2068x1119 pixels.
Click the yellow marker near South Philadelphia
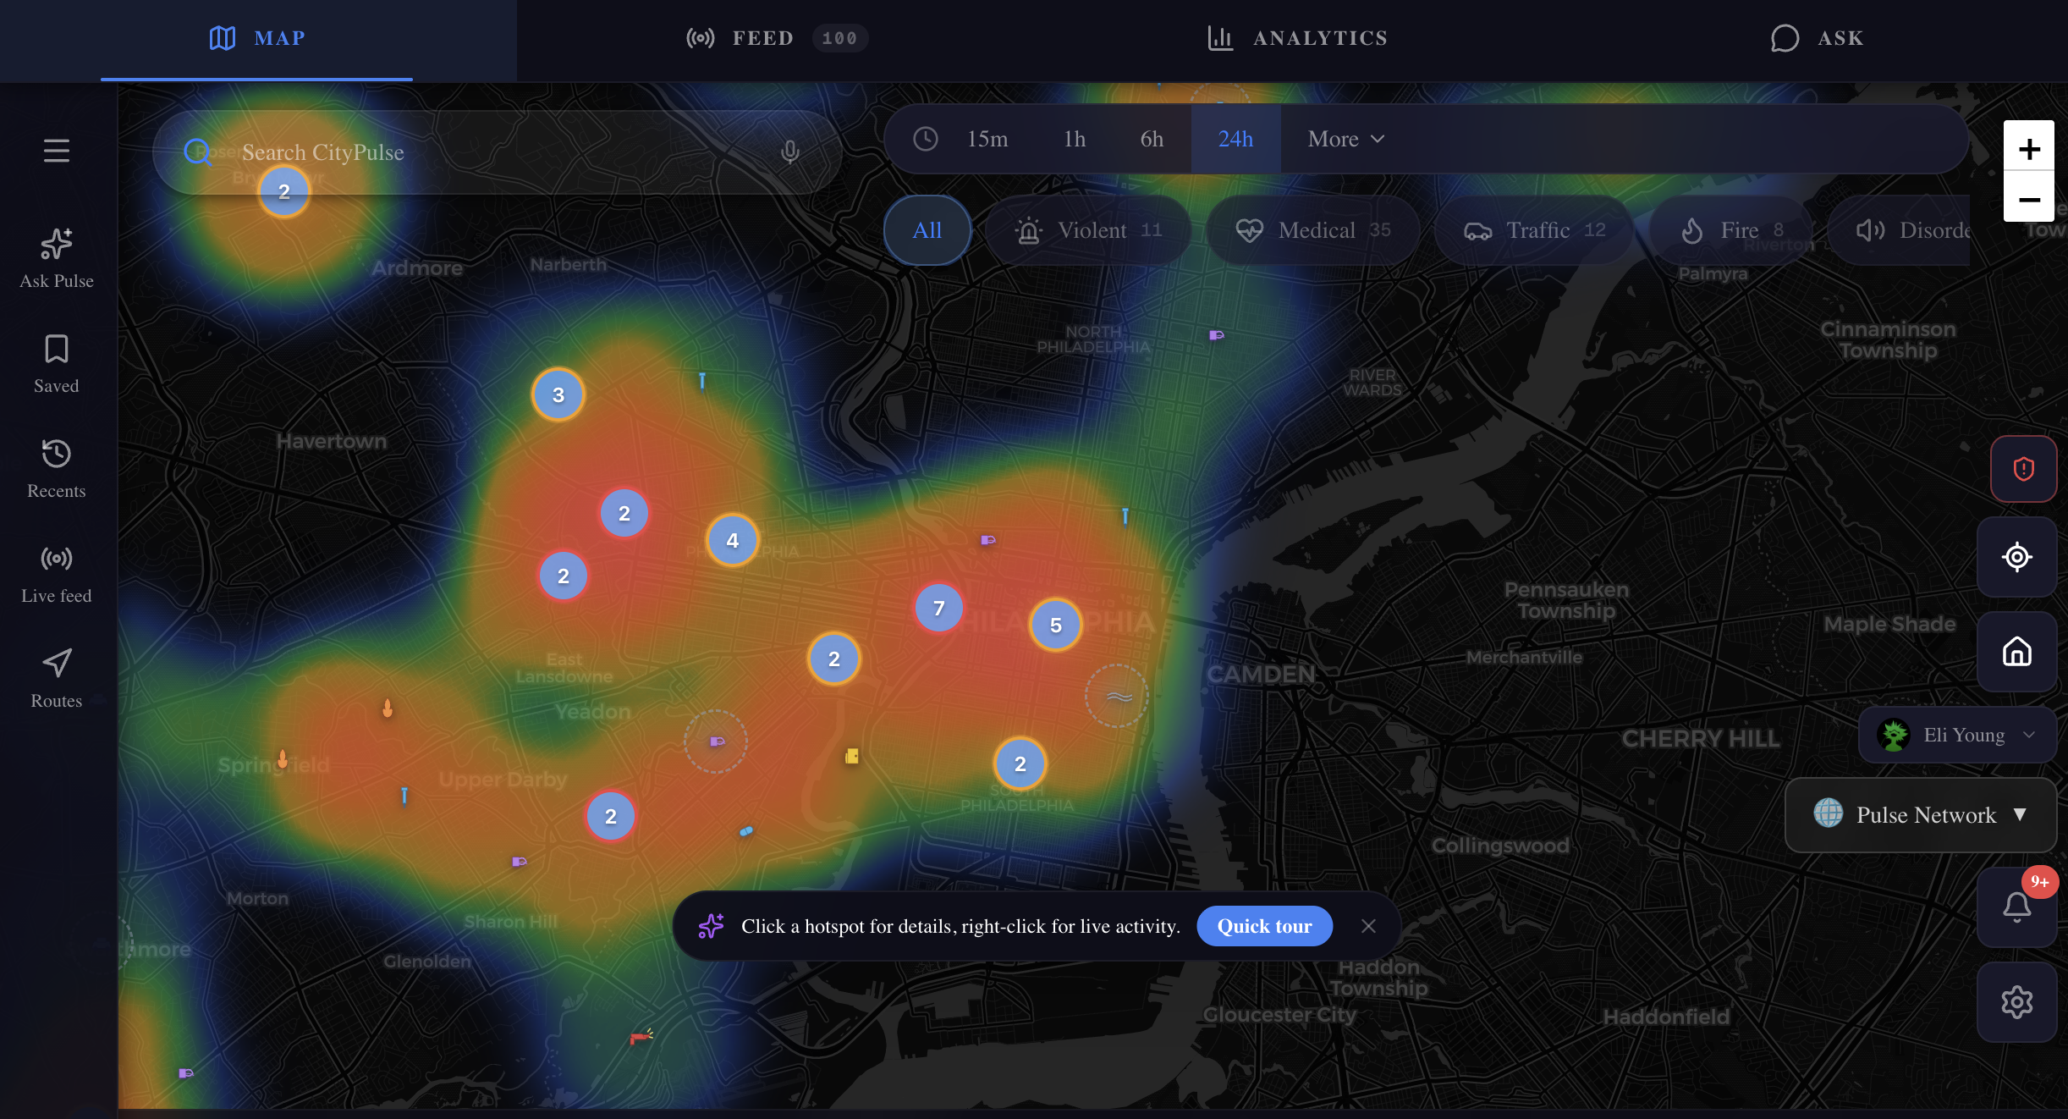(x=852, y=756)
